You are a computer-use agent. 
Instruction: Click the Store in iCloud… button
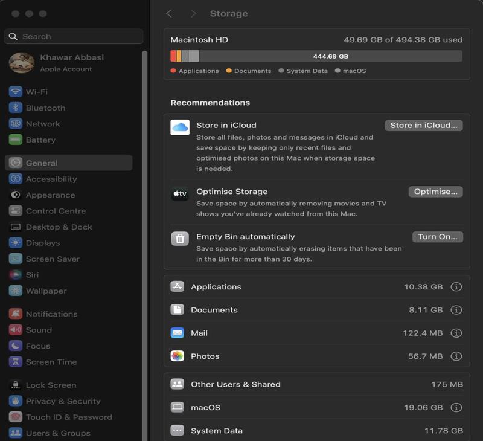[423, 126]
